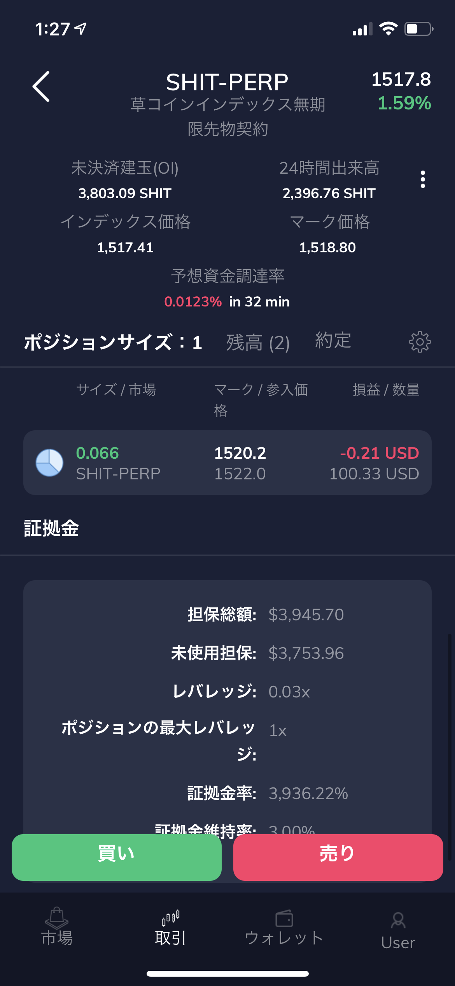Open the three-dot more options menu

[x=423, y=180]
